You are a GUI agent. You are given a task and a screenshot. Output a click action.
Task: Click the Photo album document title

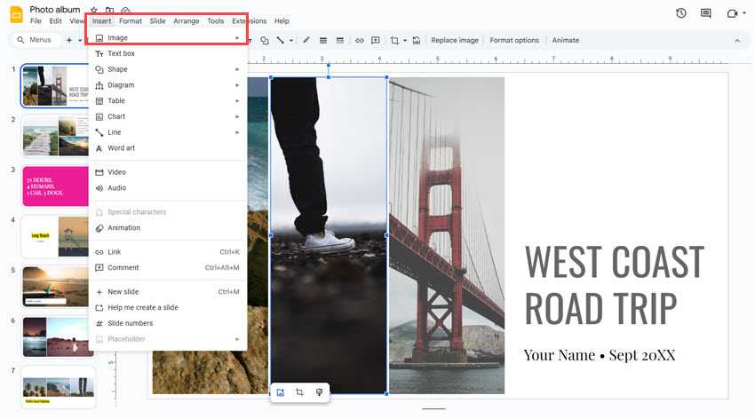[x=55, y=10]
